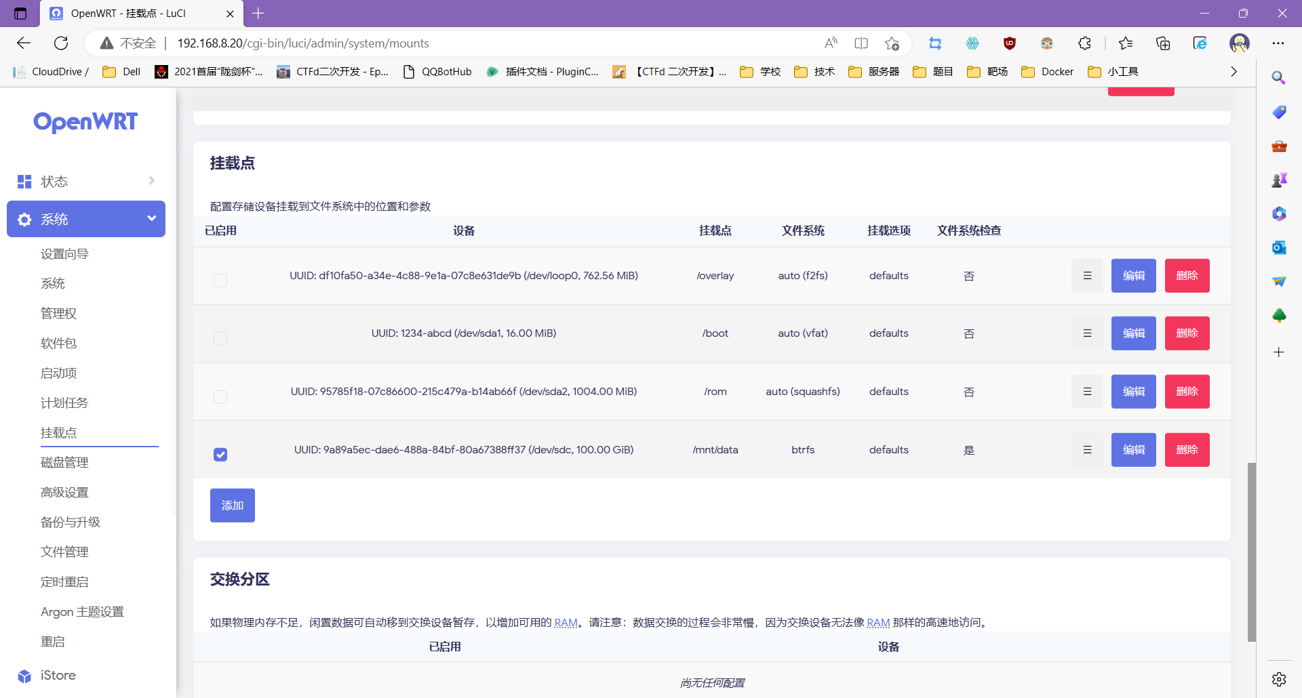Edit the /rom mount entry
The width and height of the screenshot is (1302, 698).
click(x=1133, y=392)
